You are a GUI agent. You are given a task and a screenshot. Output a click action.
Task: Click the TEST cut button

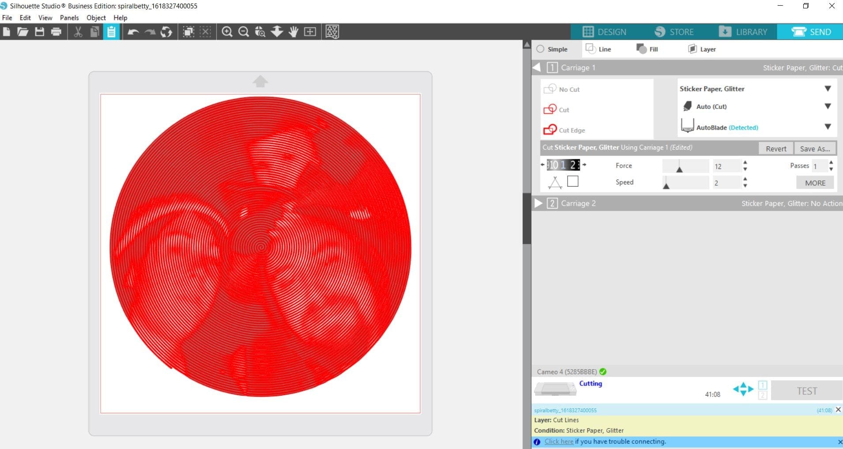tap(807, 391)
